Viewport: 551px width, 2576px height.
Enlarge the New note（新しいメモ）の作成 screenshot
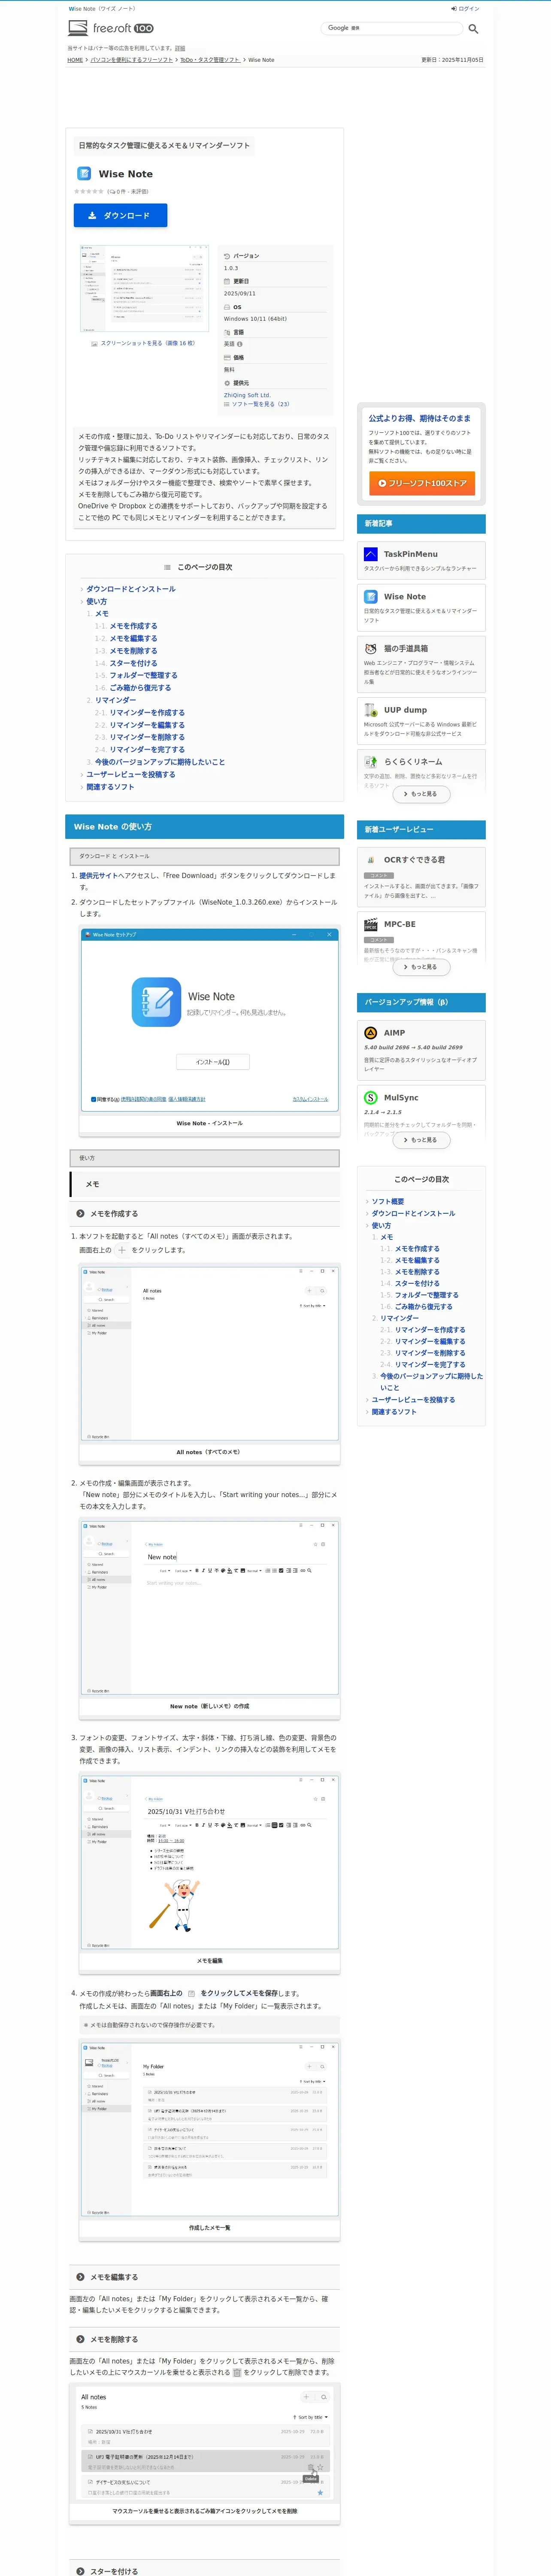point(210,1607)
